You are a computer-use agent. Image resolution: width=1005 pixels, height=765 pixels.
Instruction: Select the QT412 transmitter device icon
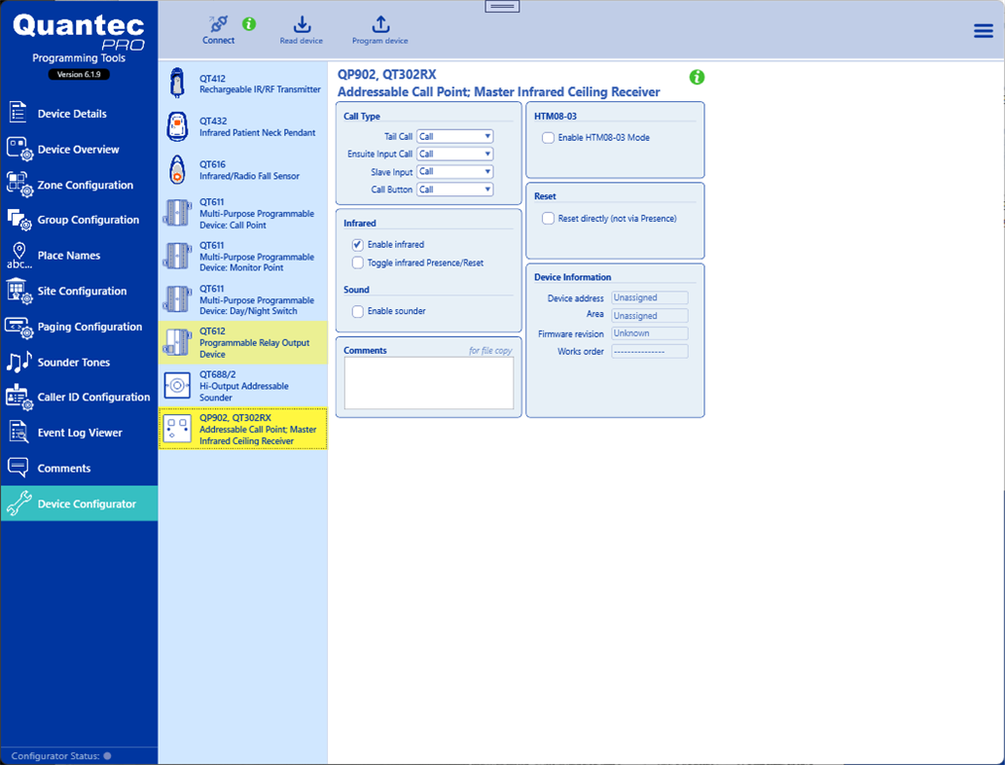(177, 84)
